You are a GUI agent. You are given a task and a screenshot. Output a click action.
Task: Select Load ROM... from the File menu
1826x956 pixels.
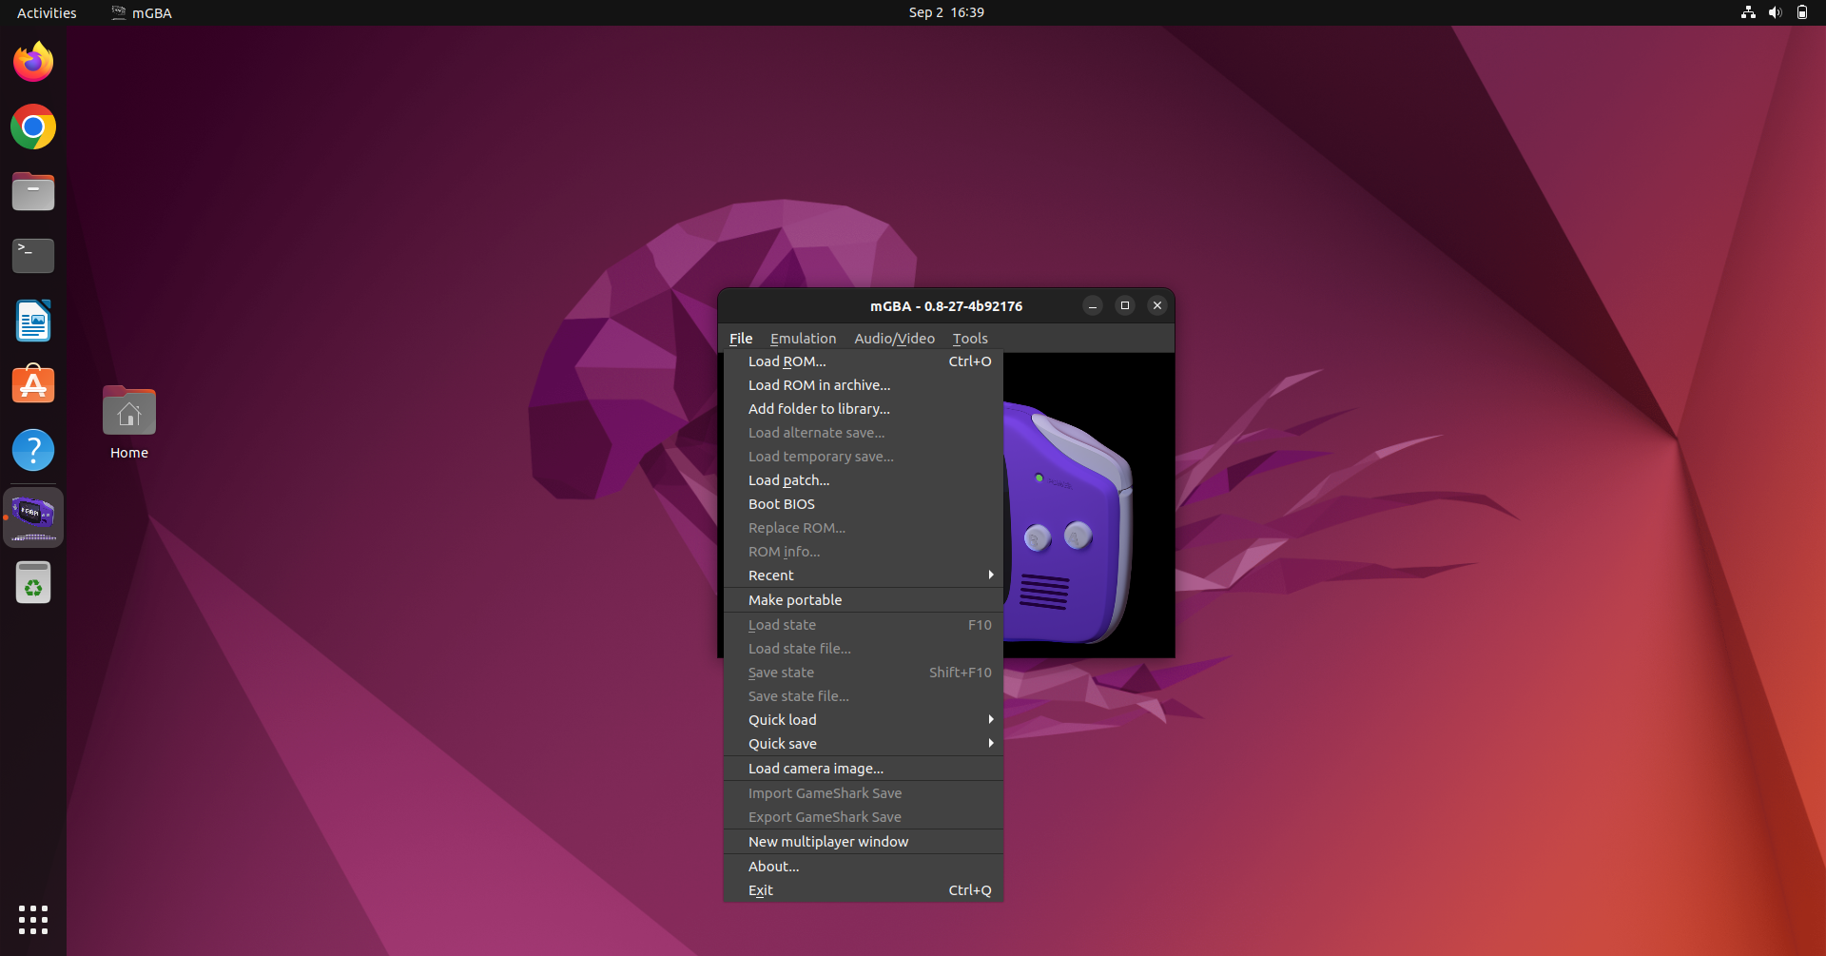pos(787,361)
